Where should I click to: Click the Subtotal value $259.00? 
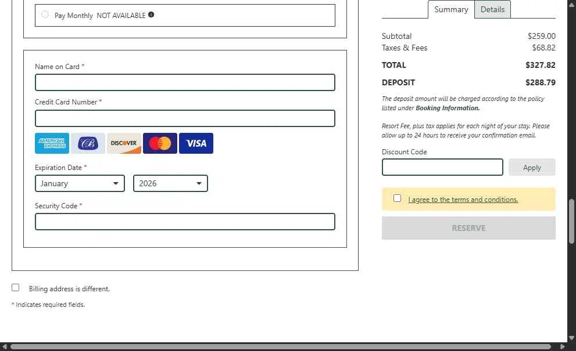pos(542,36)
